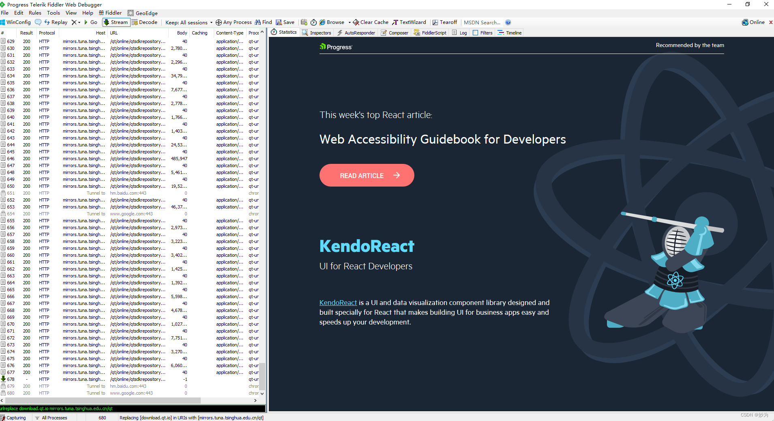Open WinConfig from the toolbar
The height and width of the screenshot is (421, 774).
coord(15,22)
